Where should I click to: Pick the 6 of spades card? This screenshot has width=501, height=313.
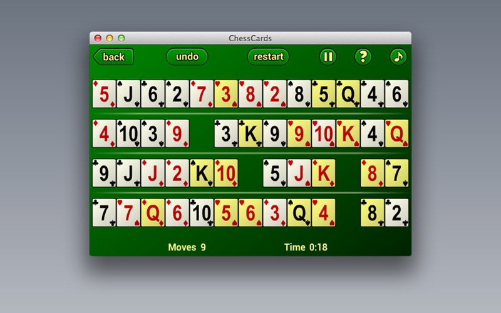[396, 94]
